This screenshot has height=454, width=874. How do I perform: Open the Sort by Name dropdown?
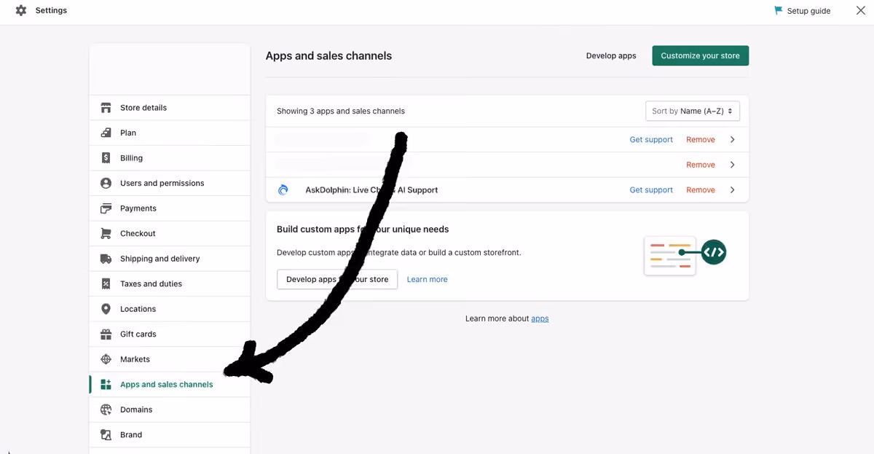693,111
